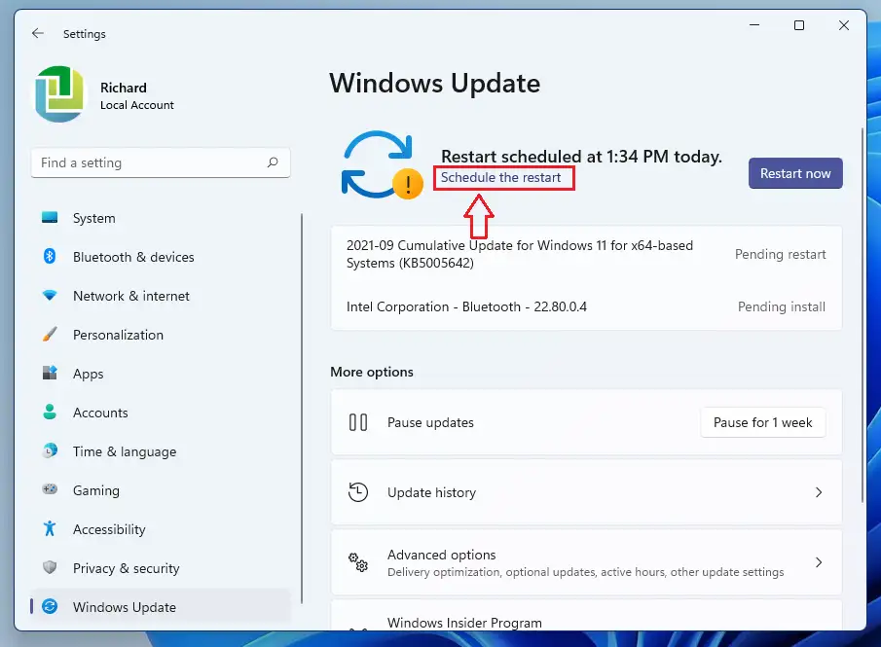Select the KB5005642 cumulative update entry
This screenshot has height=647, width=881.
coord(586,254)
